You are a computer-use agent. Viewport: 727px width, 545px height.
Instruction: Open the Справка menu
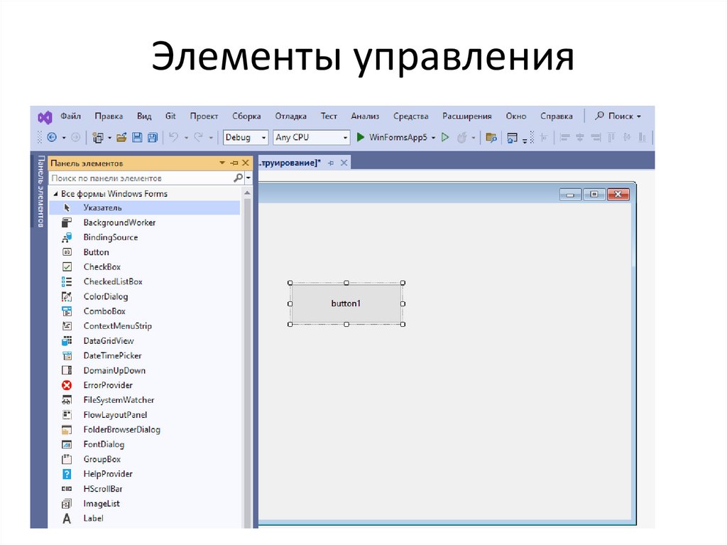[557, 116]
